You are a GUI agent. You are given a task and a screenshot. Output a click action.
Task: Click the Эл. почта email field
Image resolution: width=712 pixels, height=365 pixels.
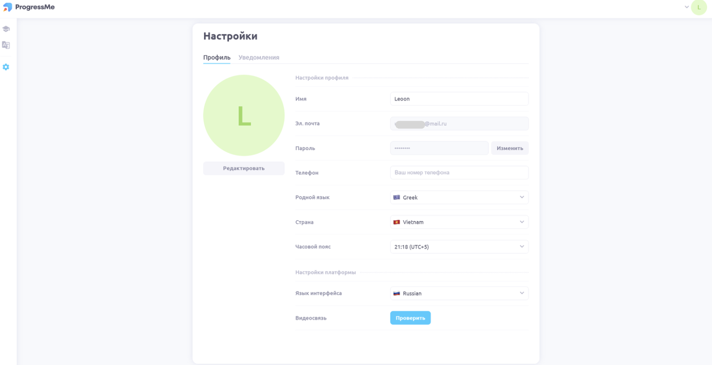[x=459, y=123]
